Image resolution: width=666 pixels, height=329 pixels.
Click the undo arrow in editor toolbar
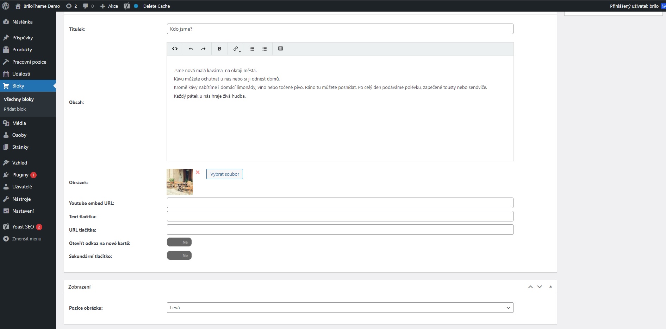(191, 49)
